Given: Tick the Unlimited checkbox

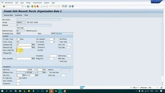Looking at the screenshot, I should click(x=37, y=45).
